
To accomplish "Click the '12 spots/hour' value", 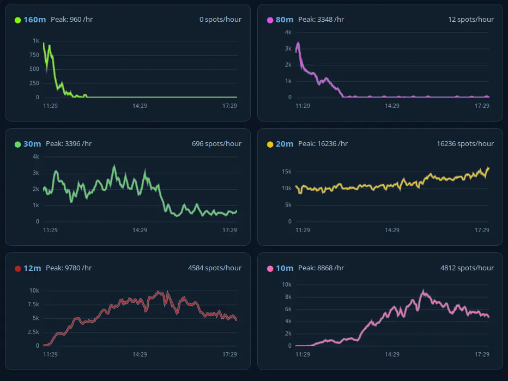I will [x=471, y=20].
